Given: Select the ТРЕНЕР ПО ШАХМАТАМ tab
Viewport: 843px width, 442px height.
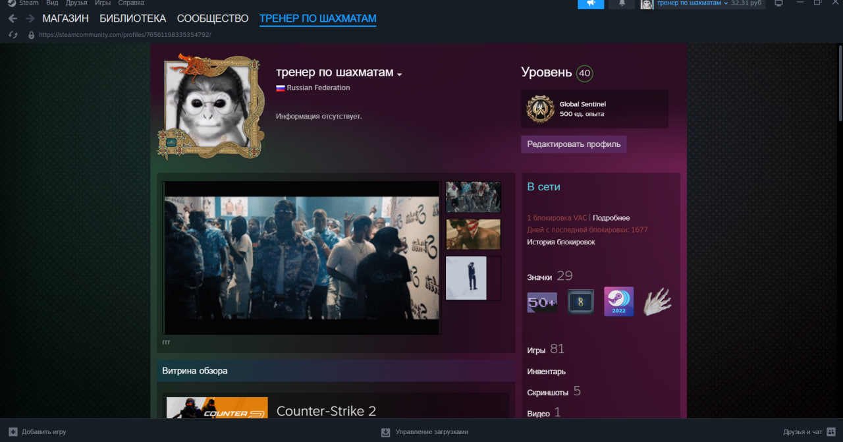Looking at the screenshot, I should click(x=318, y=18).
